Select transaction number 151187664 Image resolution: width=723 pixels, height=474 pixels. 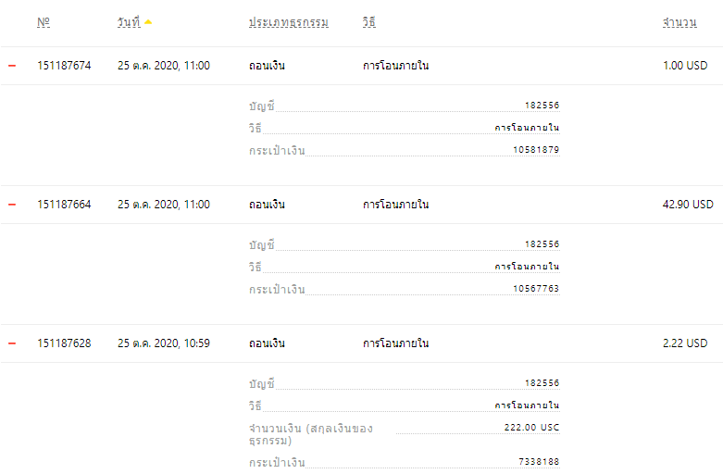pyautogui.click(x=64, y=205)
